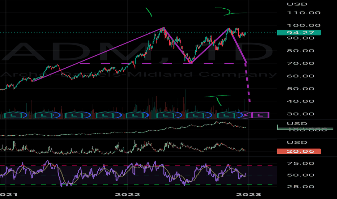Click the green 94.27 current price label
337x199 pixels.
[x=299, y=33]
